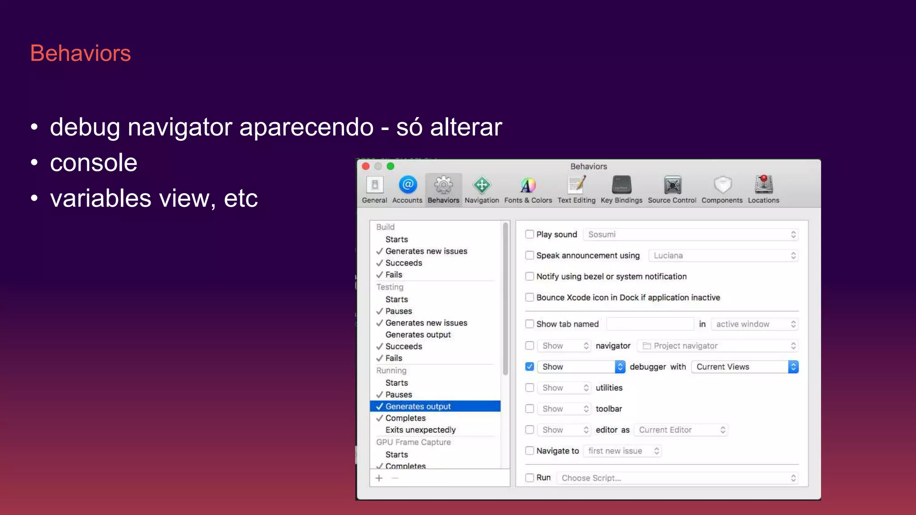Open Show dropdown for editor
The height and width of the screenshot is (515, 916).
point(564,430)
